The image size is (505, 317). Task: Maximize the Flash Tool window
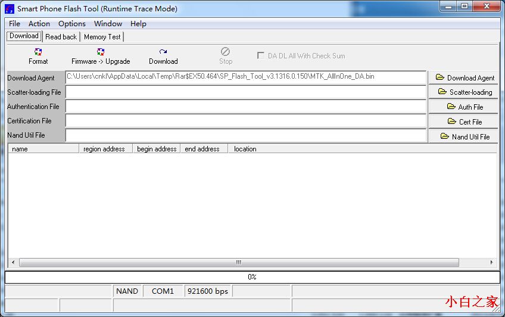pos(464,7)
